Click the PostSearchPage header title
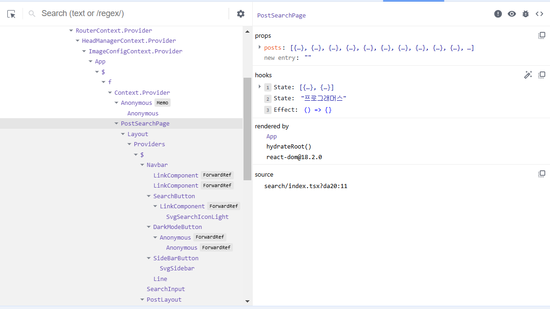The image size is (550, 309). click(281, 16)
